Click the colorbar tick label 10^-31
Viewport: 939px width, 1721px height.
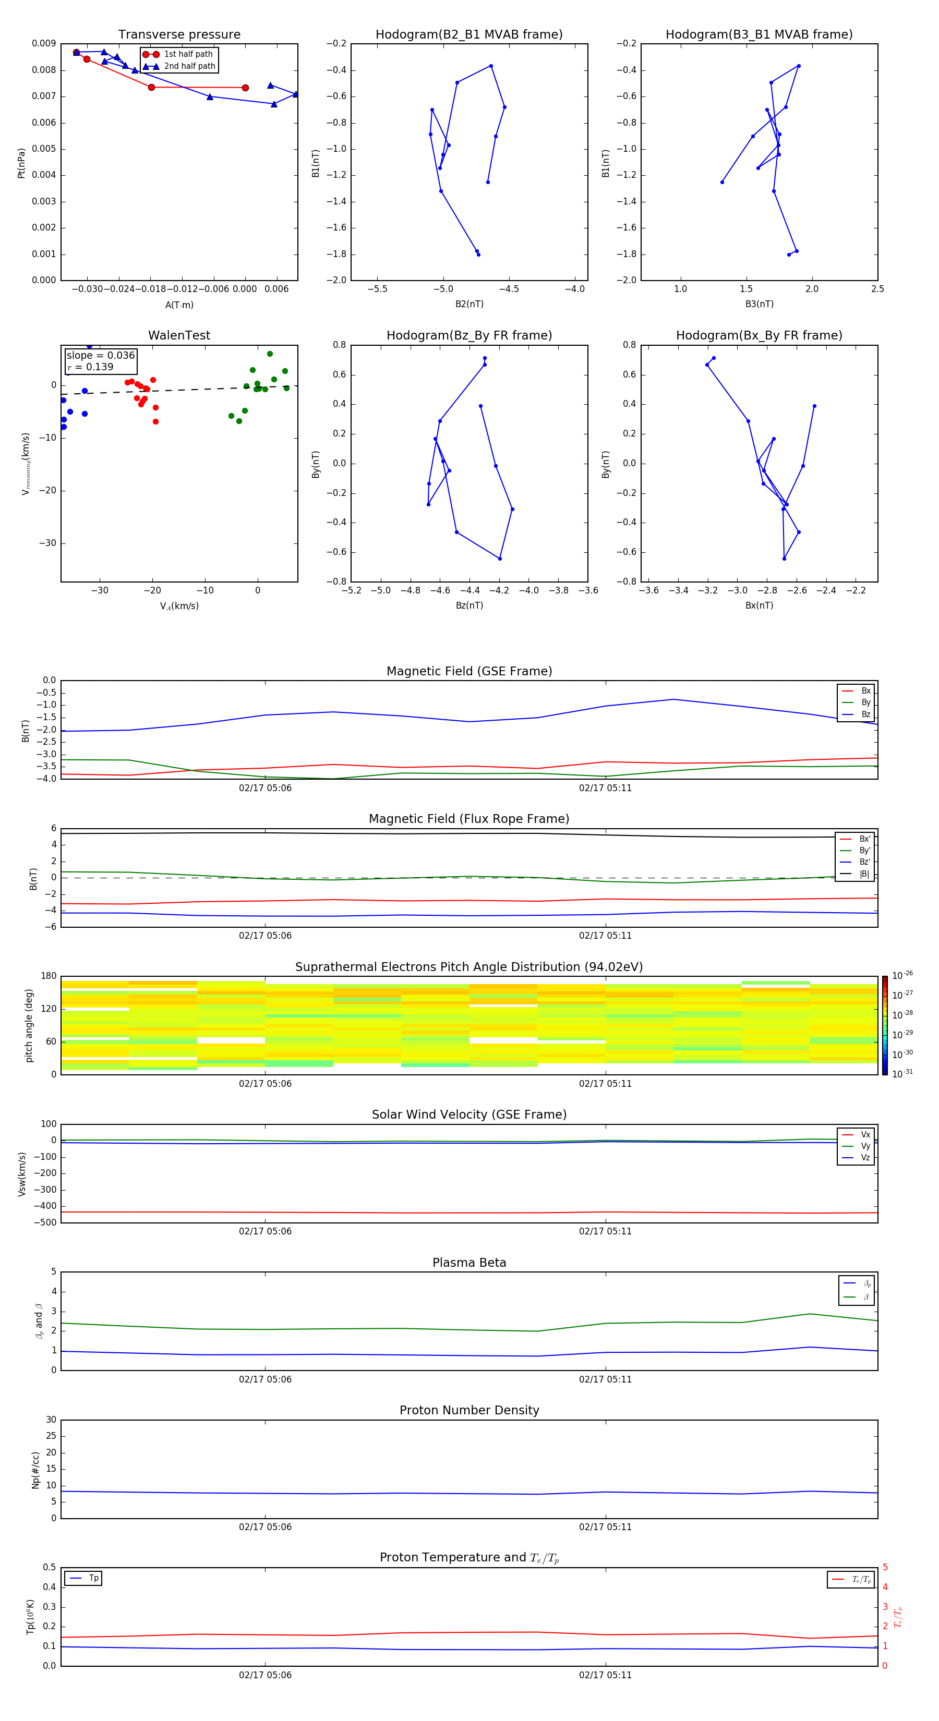coord(902,1074)
